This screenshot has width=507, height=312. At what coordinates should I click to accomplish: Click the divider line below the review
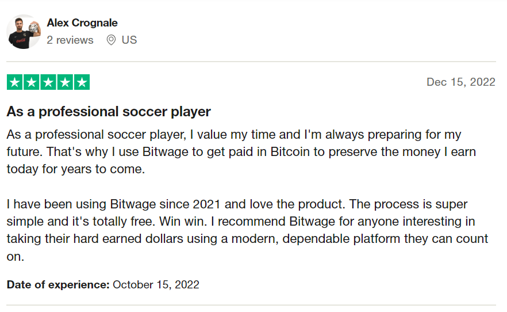tap(251, 305)
